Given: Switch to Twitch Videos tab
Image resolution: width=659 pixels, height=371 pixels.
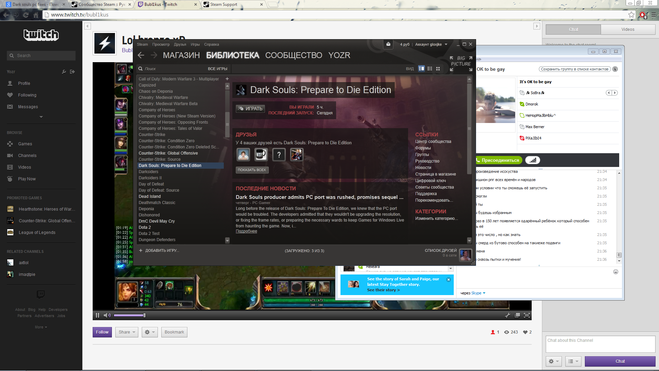Looking at the screenshot, I should click(628, 30).
